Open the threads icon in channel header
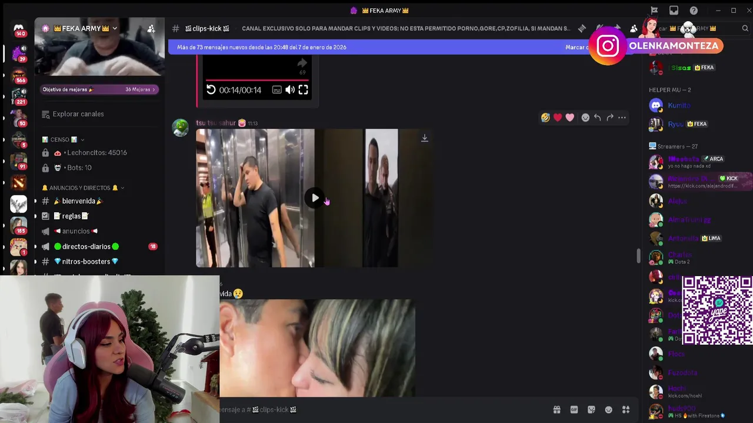753x423 pixels. [x=582, y=28]
